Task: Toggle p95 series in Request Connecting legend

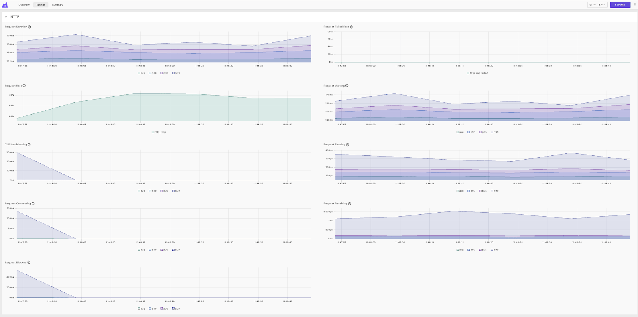Action: pos(164,250)
